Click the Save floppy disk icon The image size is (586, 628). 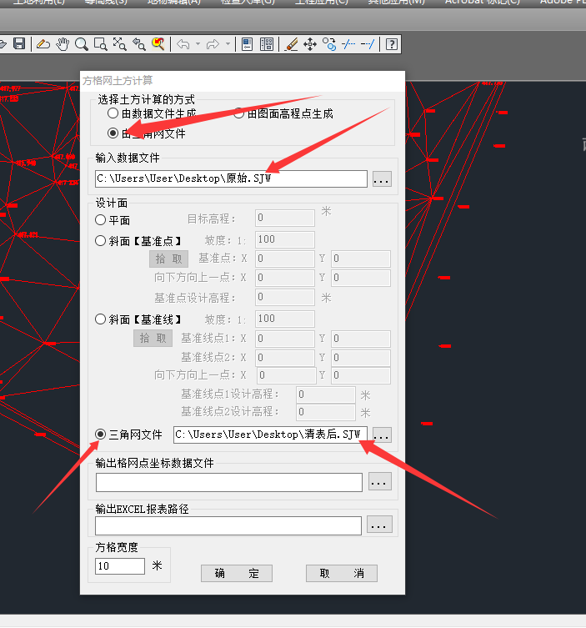tap(19, 43)
